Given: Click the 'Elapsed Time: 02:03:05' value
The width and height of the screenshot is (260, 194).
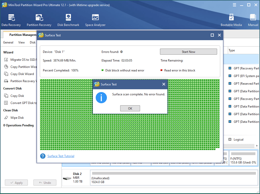Looking at the screenshot, I should [117, 61].
